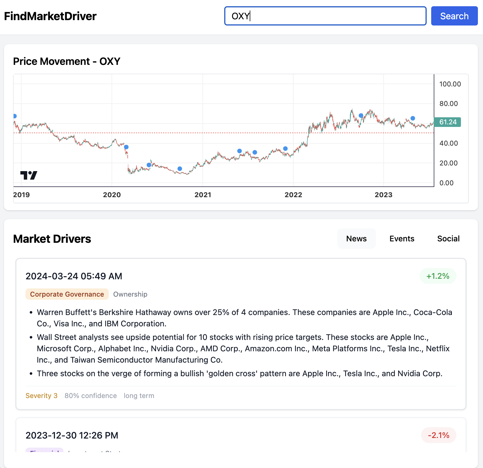483x468 pixels.
Task: Click the TradingView logo icon on chart
Action: coord(29,175)
